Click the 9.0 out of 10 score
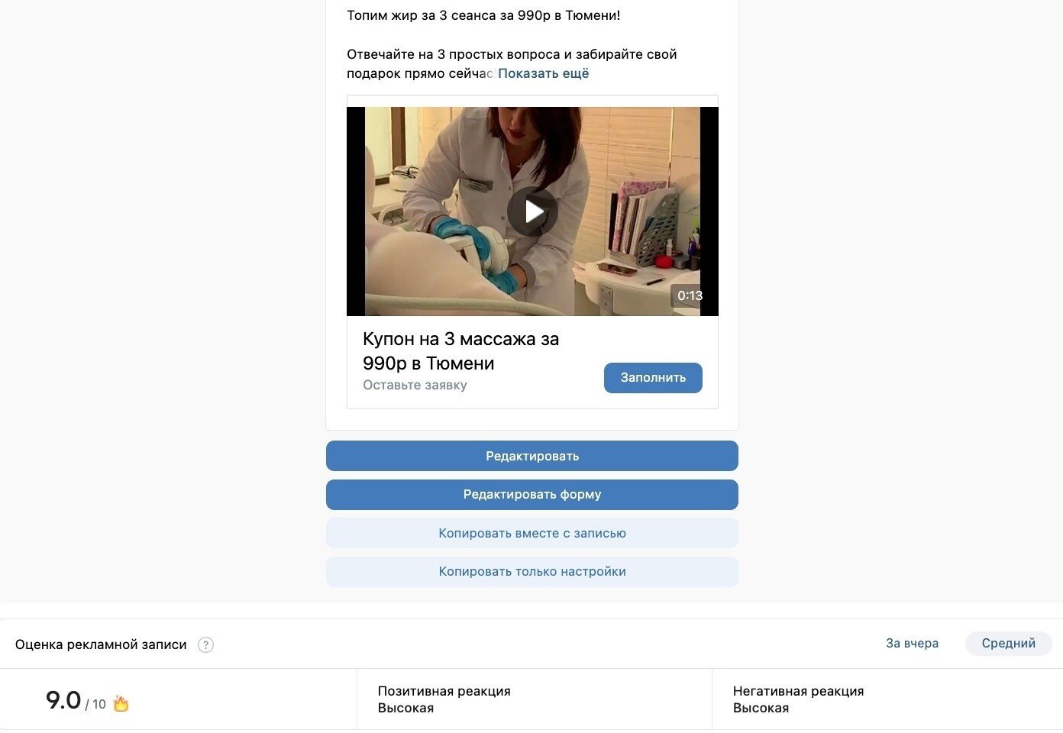The width and height of the screenshot is (1063, 733). point(76,701)
